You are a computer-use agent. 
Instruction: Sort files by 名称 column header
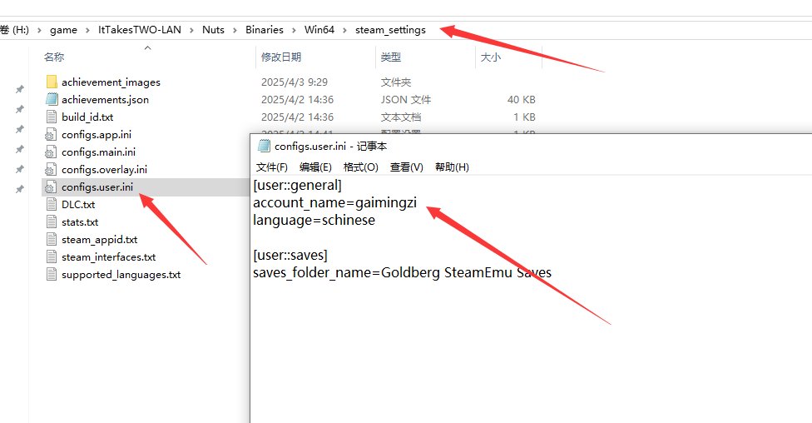click(54, 57)
